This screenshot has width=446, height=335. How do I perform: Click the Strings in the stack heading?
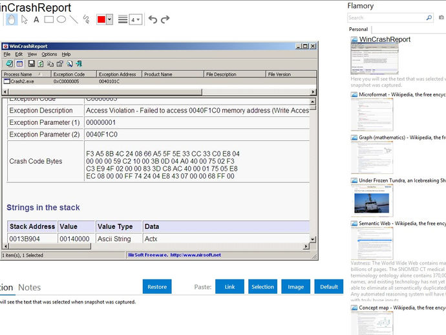pos(43,208)
